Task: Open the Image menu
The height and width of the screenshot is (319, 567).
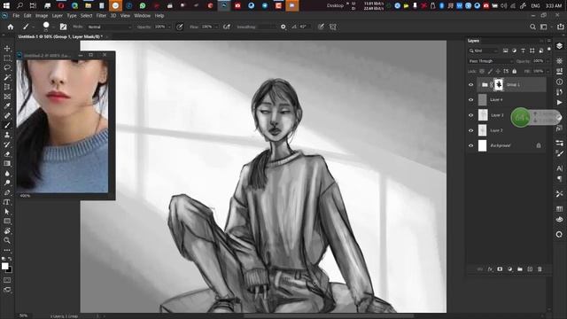Action: 42,16
